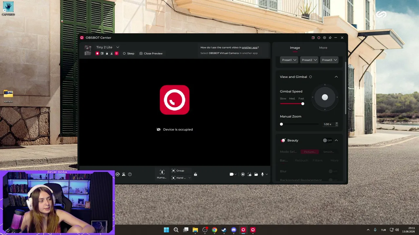419x235 pixels.
Task: Toggle the gimbal lock icon
Action: [x=195, y=174]
